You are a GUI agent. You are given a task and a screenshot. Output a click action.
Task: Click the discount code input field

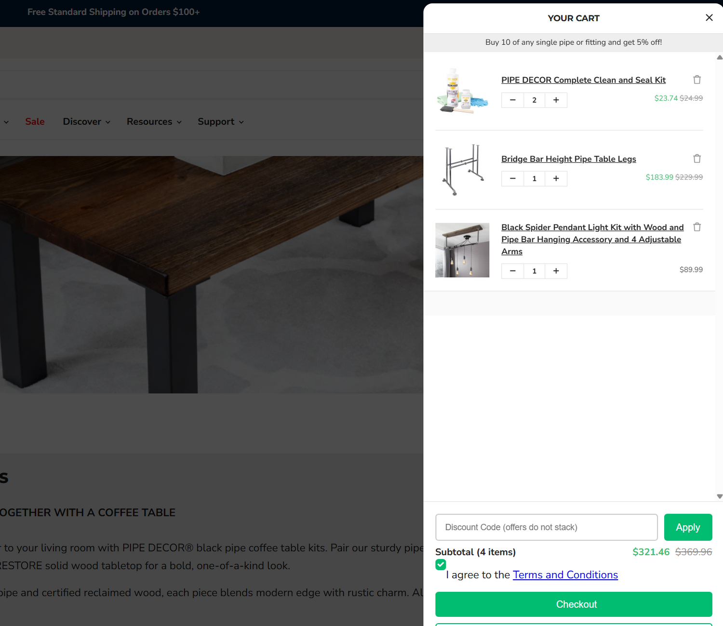click(x=546, y=527)
